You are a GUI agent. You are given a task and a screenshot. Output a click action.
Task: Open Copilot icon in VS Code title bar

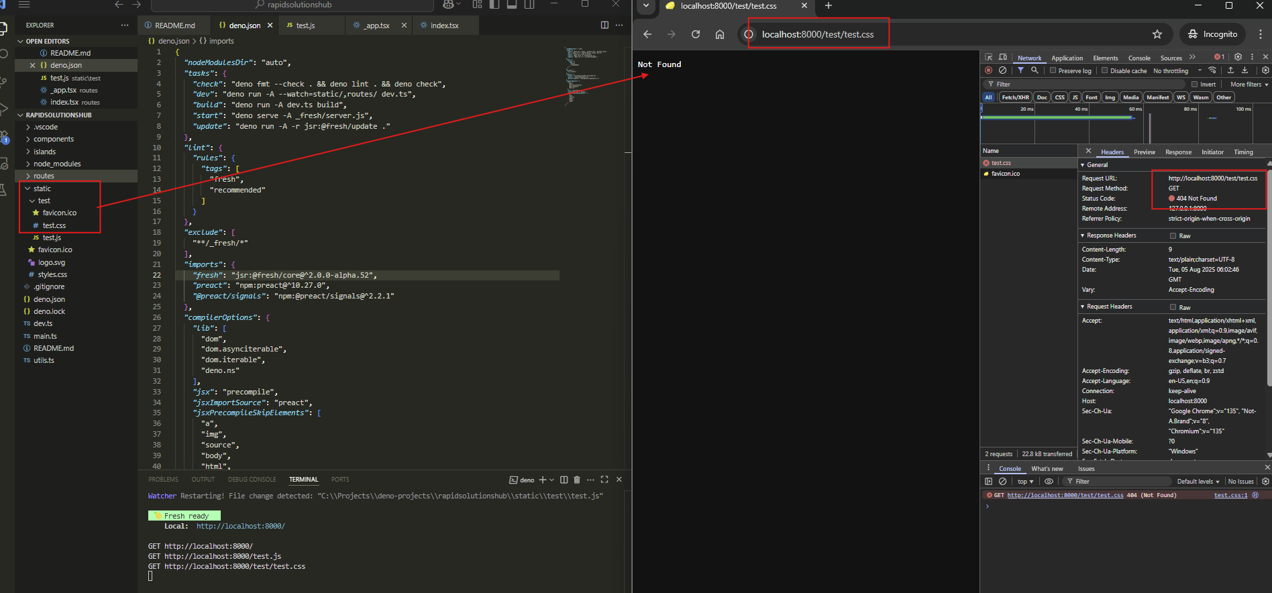click(x=448, y=5)
